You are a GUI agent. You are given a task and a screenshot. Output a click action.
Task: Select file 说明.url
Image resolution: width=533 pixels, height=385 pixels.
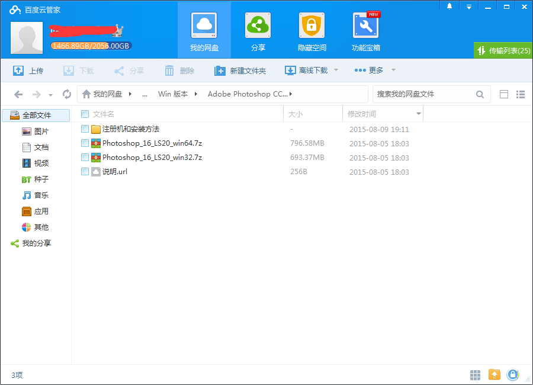pos(115,171)
